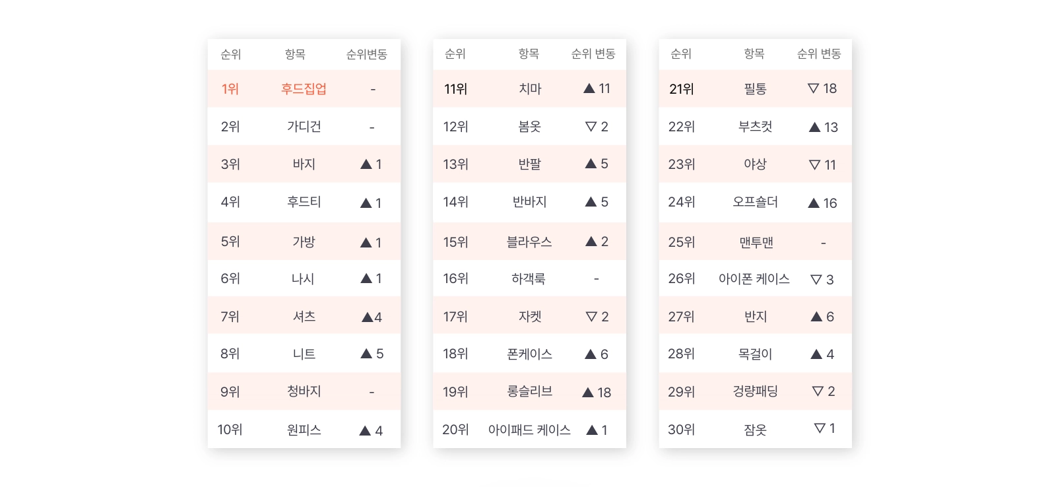Select the top-ranked item 후드집업
This screenshot has width=1040, height=487.
click(304, 88)
